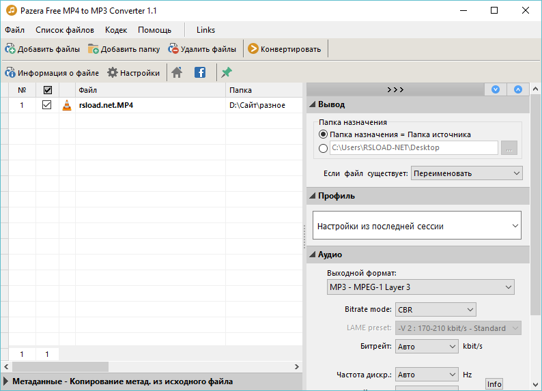Click the Информация о файле toolbar label
This screenshot has width=542, height=391.
click(x=58, y=73)
